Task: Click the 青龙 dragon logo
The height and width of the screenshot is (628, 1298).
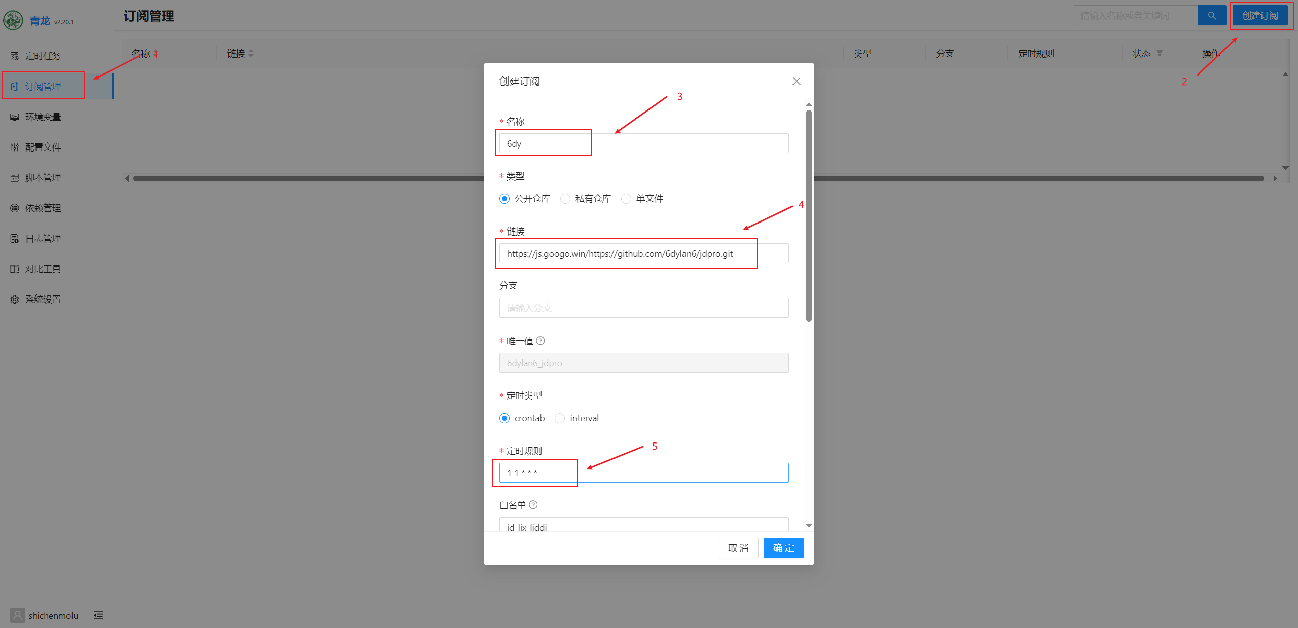Action: (x=14, y=20)
